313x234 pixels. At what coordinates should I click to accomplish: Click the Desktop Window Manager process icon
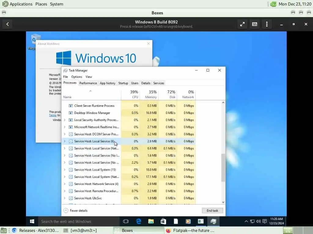tap(71, 113)
